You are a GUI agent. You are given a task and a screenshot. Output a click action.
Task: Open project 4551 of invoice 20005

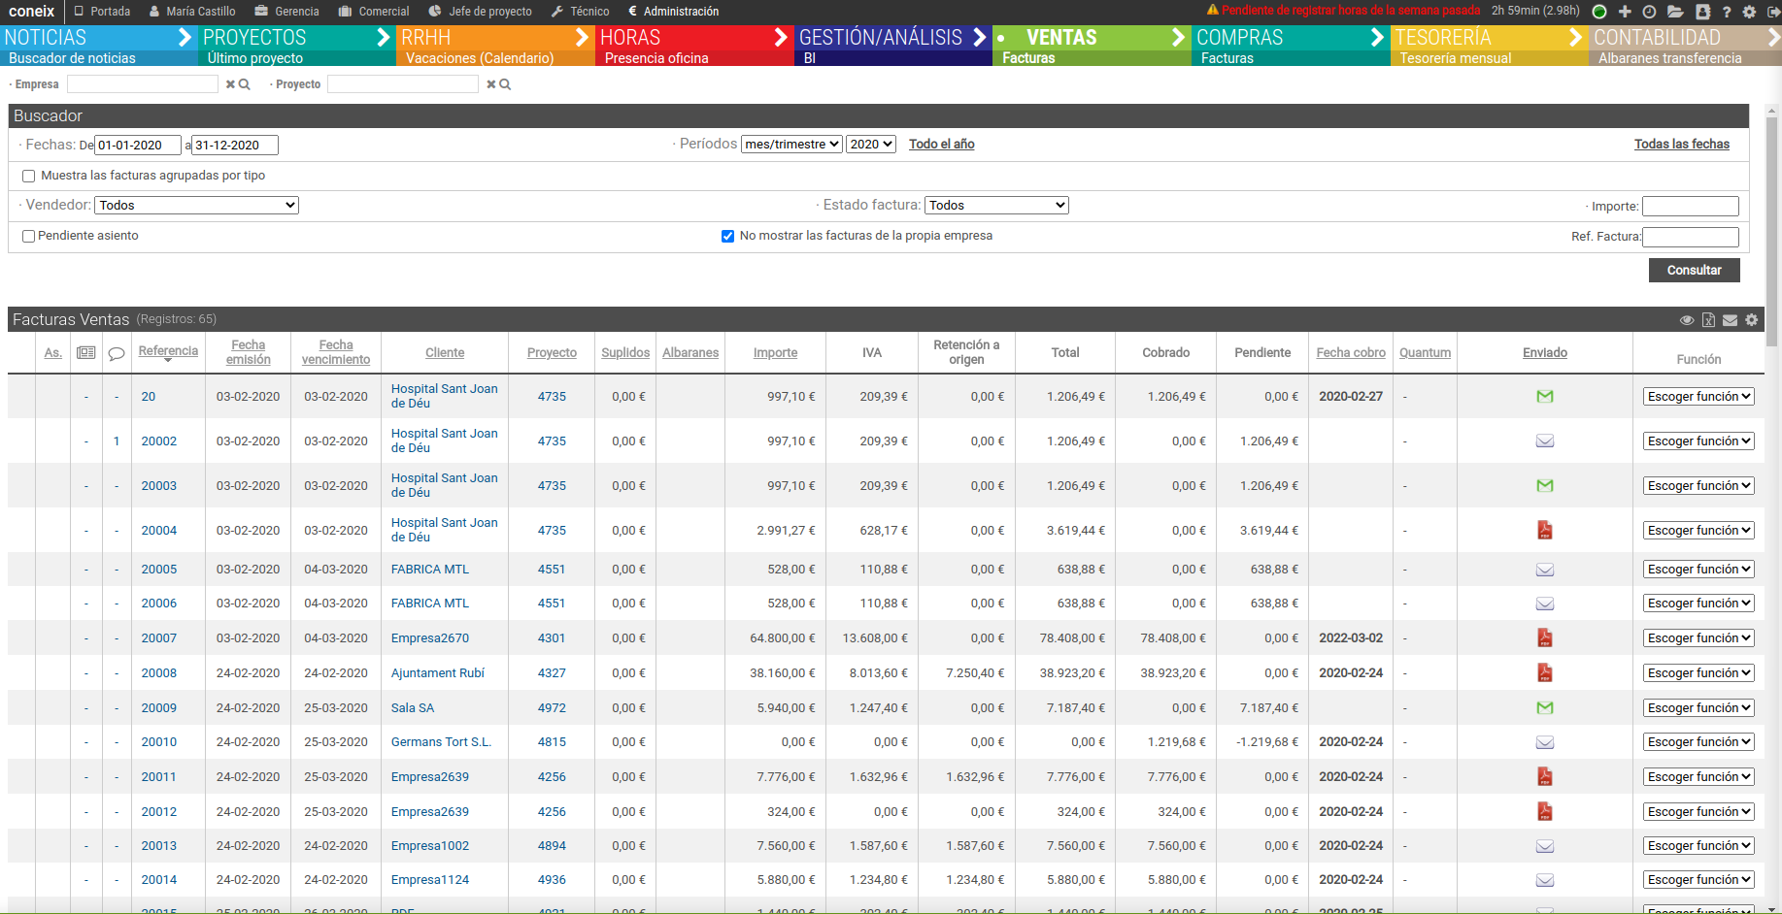[x=552, y=569]
